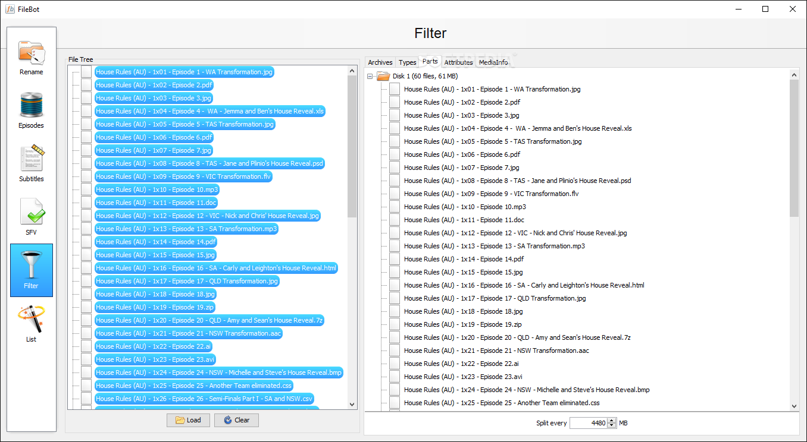807x442 pixels.
Task: Click file icon of Episode 22.ai in File Tree
Action: [x=86, y=346]
